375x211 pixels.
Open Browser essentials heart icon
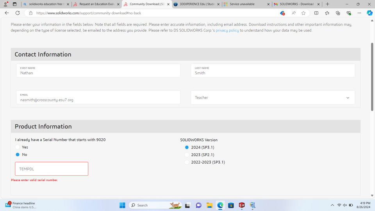coord(348,13)
